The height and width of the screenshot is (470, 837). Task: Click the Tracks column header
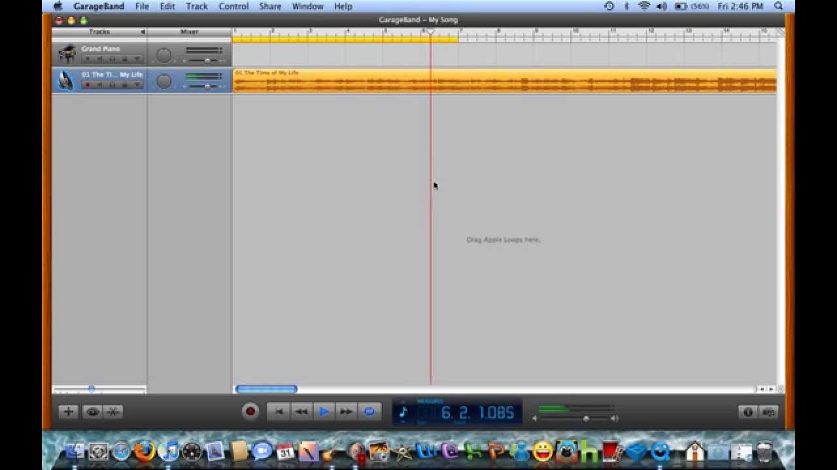(99, 31)
